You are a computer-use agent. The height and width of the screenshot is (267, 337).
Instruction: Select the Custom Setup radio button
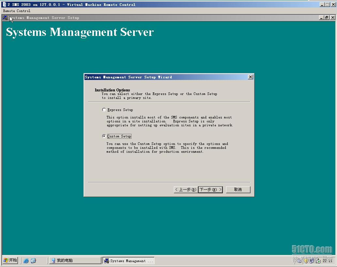point(104,136)
